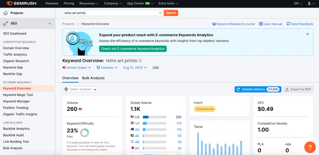Click the User manual book icon

tap(261, 24)
